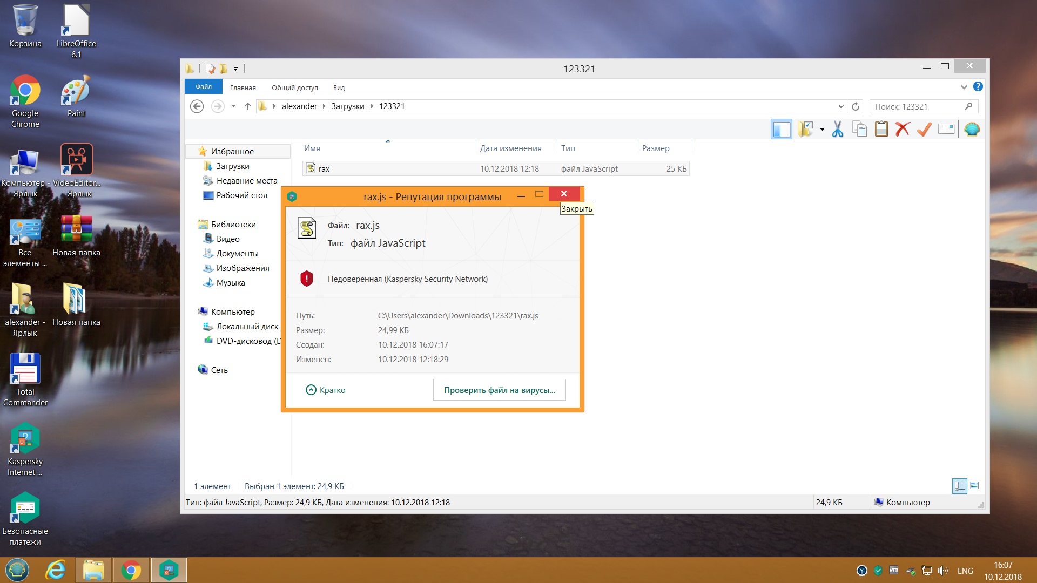Switch to Details view in status bar
1037x583 pixels.
click(x=960, y=486)
